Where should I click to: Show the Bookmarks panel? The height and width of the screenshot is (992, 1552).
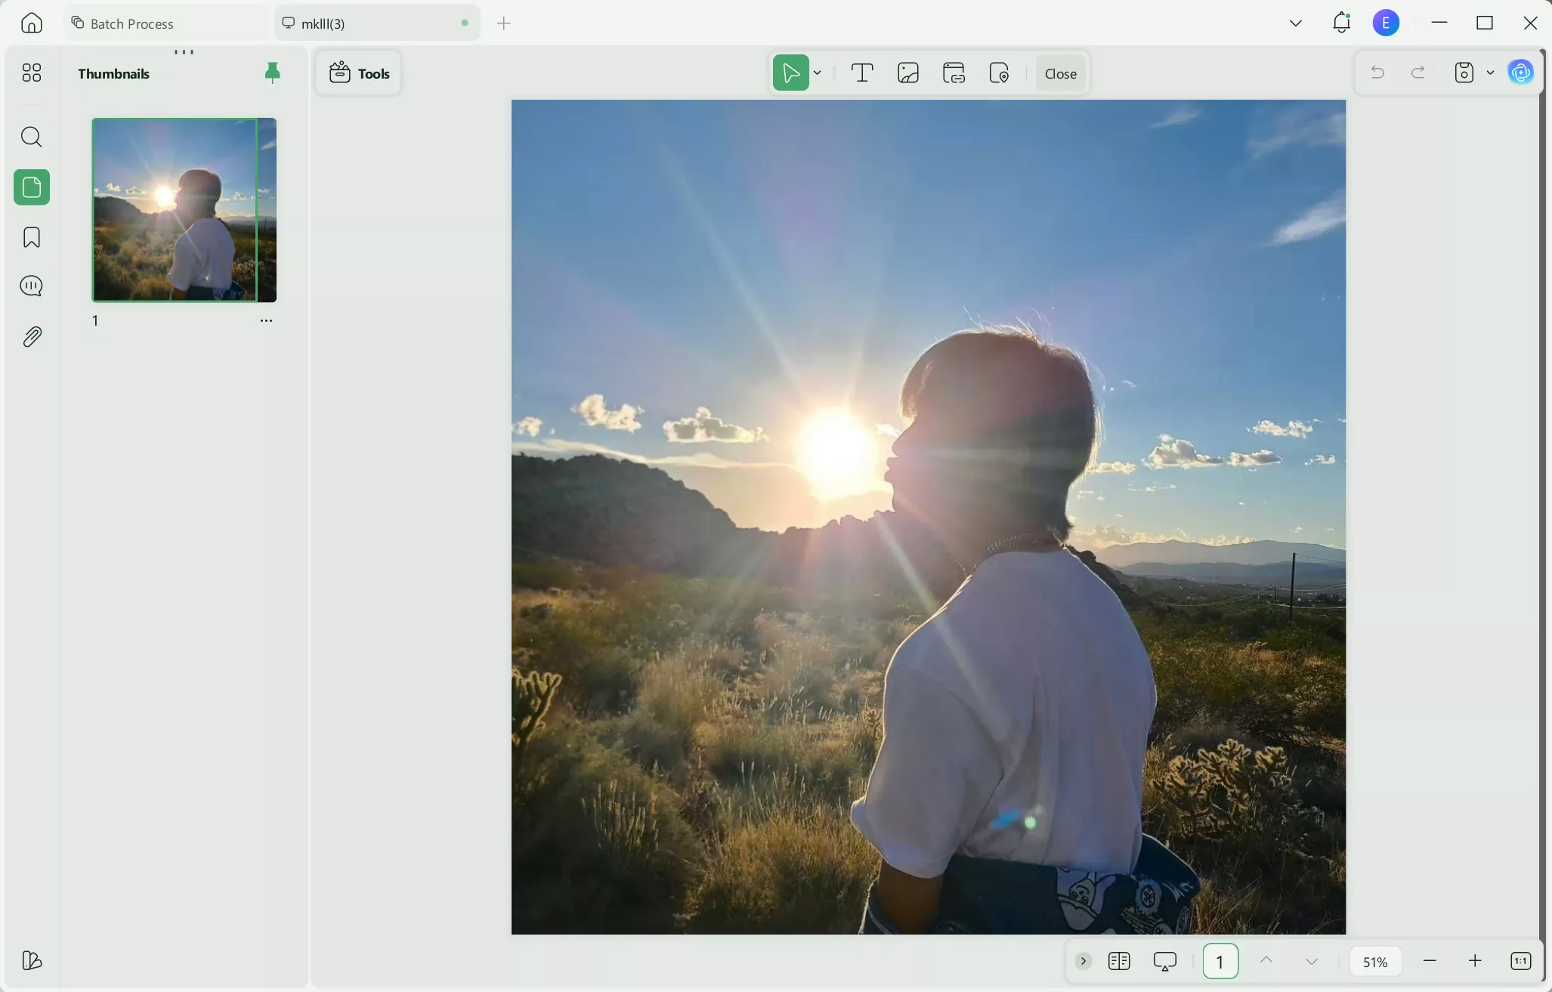[31, 236]
